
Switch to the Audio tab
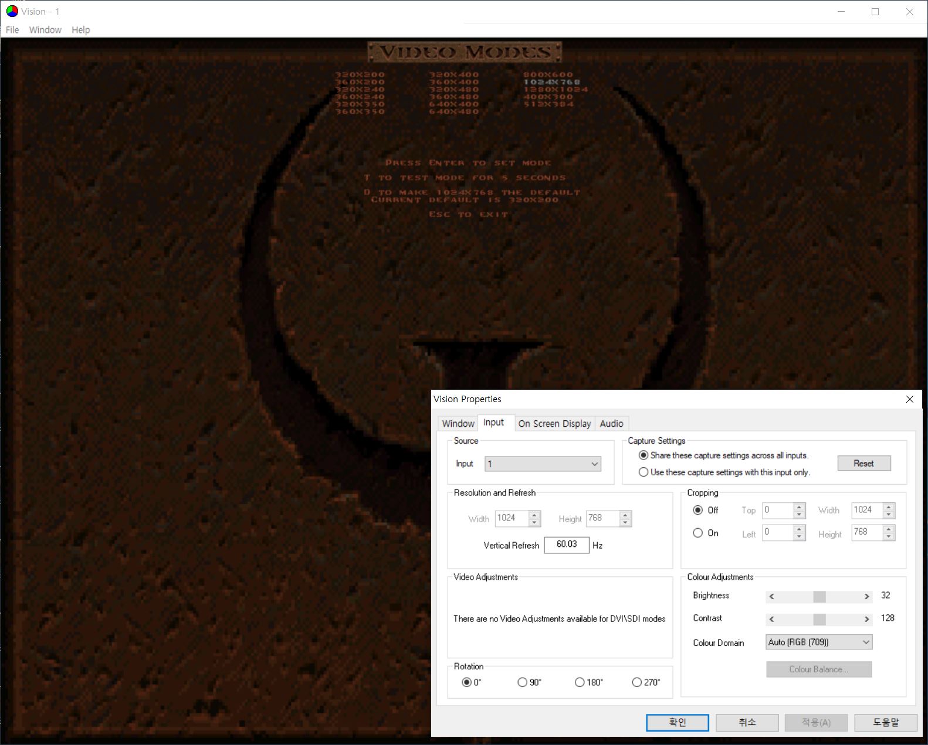612,423
